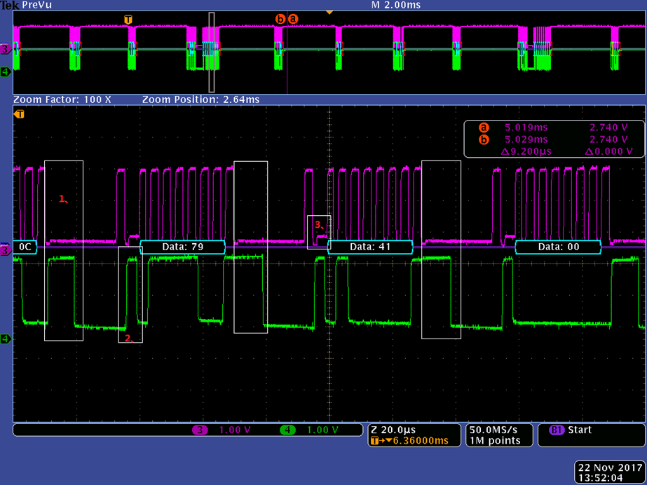Click channel 3 scale value 1.00 V
This screenshot has width=647, height=485.
(x=234, y=430)
